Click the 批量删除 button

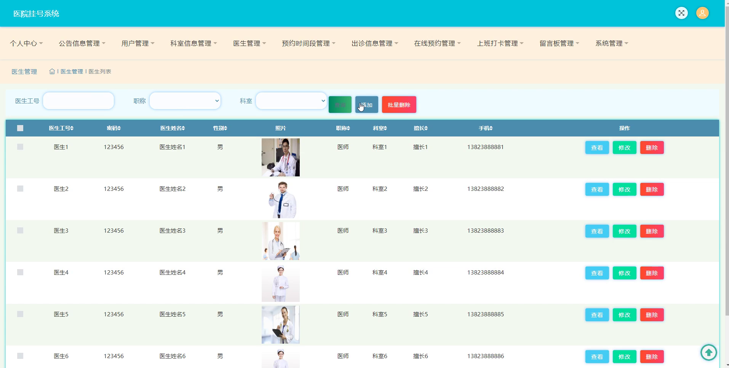pos(399,105)
